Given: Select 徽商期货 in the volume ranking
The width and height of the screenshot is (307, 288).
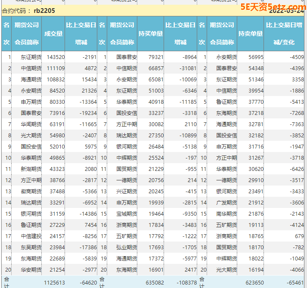Looking at the screenshot, I should pyautogui.click(x=31, y=191).
